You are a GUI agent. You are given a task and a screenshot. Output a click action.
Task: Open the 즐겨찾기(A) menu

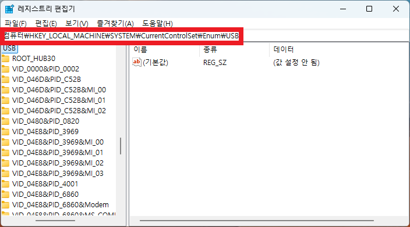coord(115,24)
